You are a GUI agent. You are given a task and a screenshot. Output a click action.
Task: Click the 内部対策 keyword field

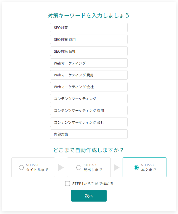coord(89,134)
